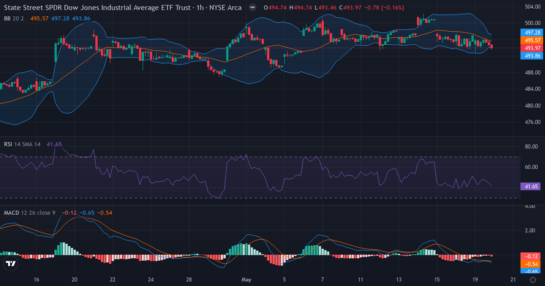
Task: Click the 21 date label on time axis
Action: point(513,279)
